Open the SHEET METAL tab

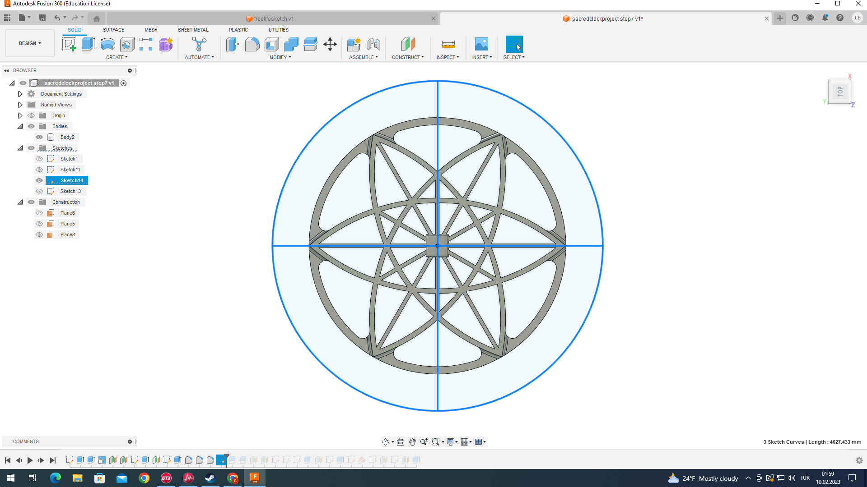tap(193, 30)
